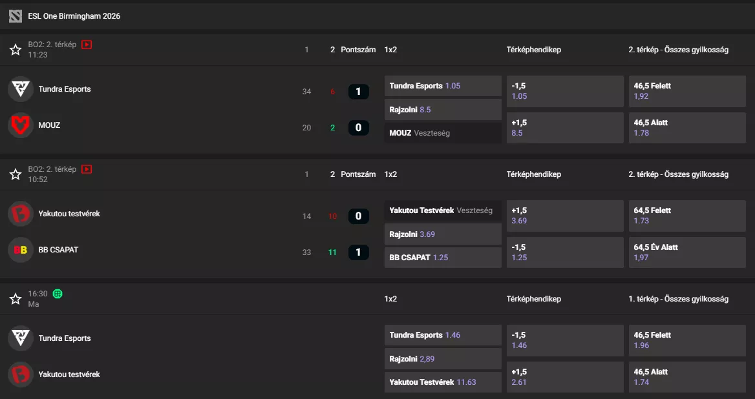Click the green live indicator next to 16:30
This screenshot has width=755, height=399.
coord(58,294)
